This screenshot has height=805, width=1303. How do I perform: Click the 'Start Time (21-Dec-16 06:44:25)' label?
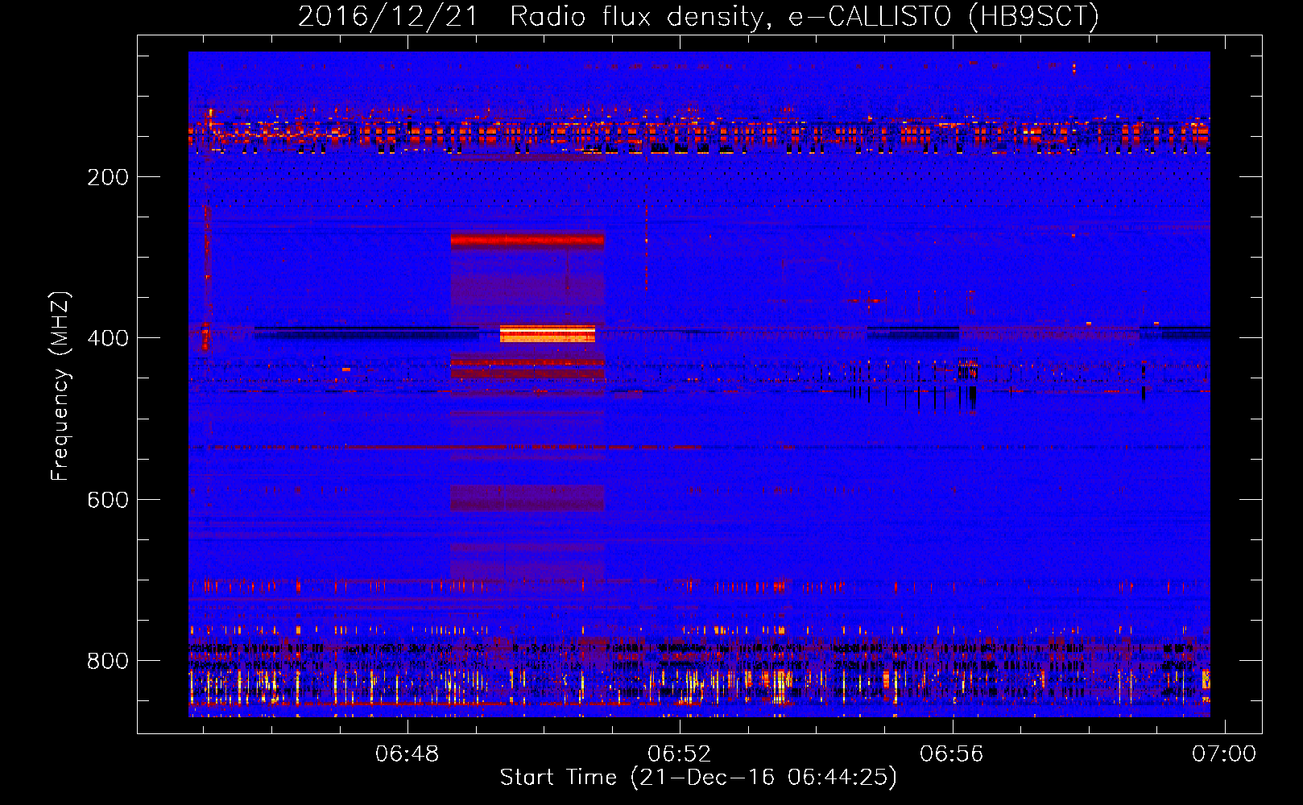[698, 778]
